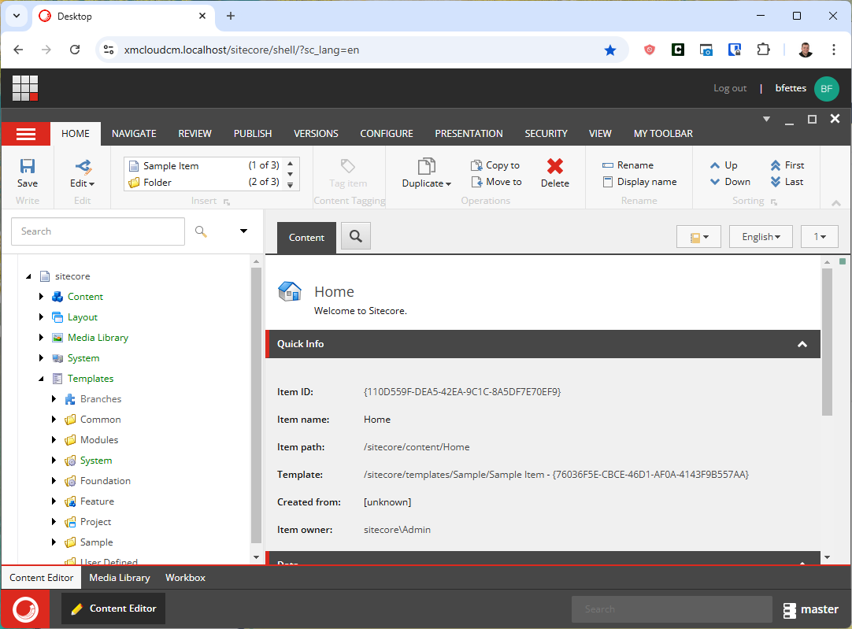The width and height of the screenshot is (852, 629).
Task: Open the Edit dropdown arrow
Action: tap(92, 184)
